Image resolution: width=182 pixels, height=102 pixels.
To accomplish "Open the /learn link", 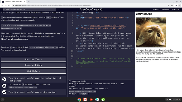I will click(175, 10).
